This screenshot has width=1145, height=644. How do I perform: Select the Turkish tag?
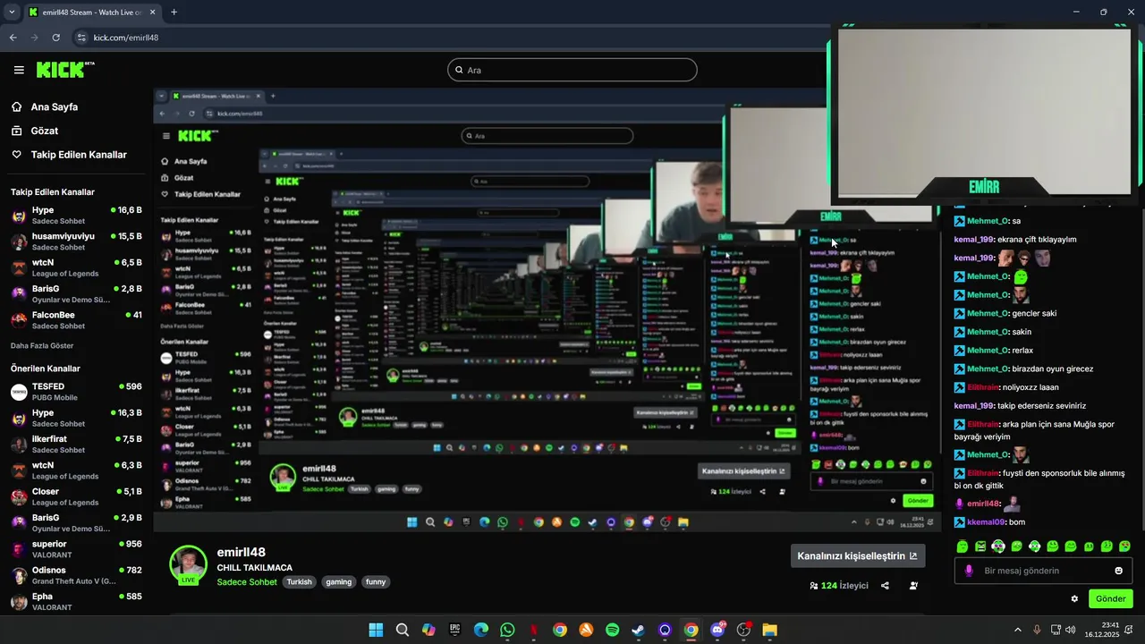coord(299,582)
